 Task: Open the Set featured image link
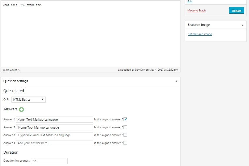click(x=200, y=34)
